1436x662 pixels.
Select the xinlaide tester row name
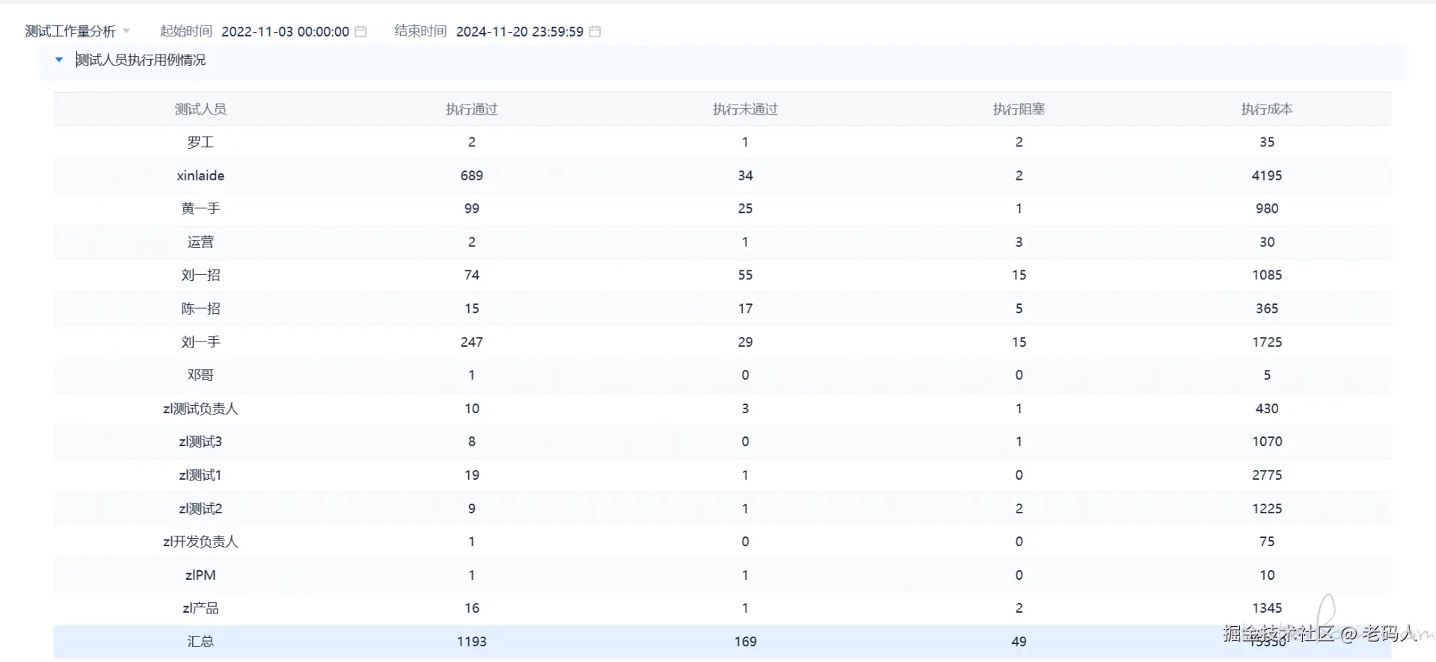[x=200, y=176]
